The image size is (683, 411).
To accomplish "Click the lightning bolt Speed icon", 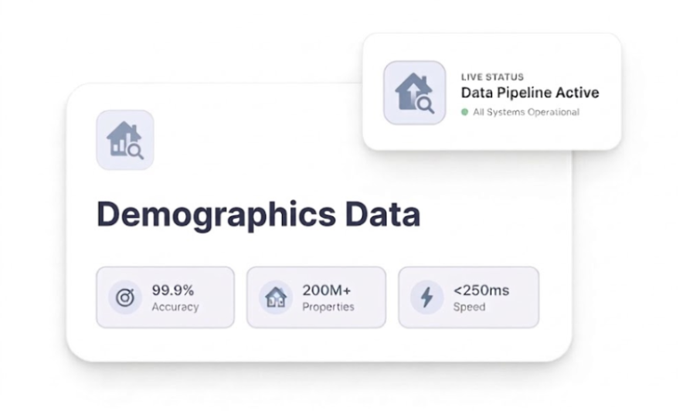I will tap(426, 297).
